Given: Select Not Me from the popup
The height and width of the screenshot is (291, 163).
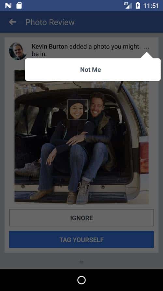Looking at the screenshot, I should pos(91,70).
